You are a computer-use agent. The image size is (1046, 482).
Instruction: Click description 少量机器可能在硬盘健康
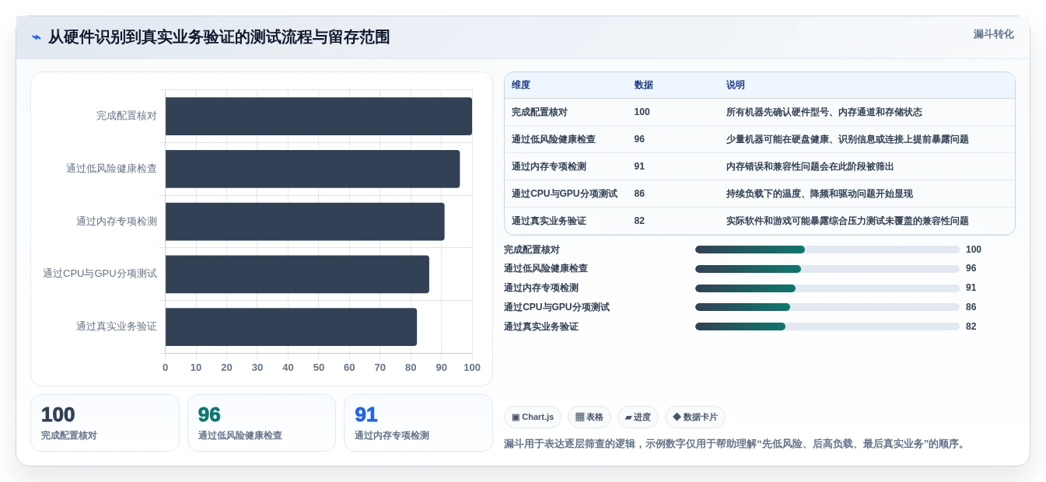848,139
